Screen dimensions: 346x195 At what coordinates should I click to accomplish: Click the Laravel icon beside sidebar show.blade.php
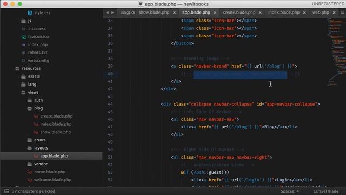(36, 132)
